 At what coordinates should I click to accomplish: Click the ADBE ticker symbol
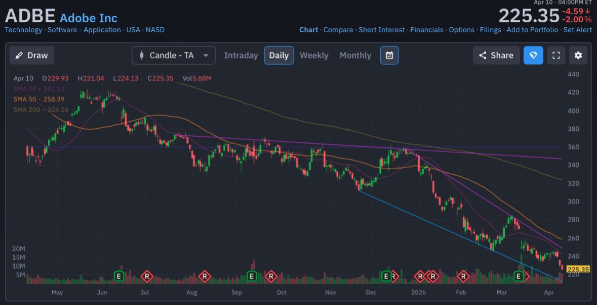pos(30,16)
